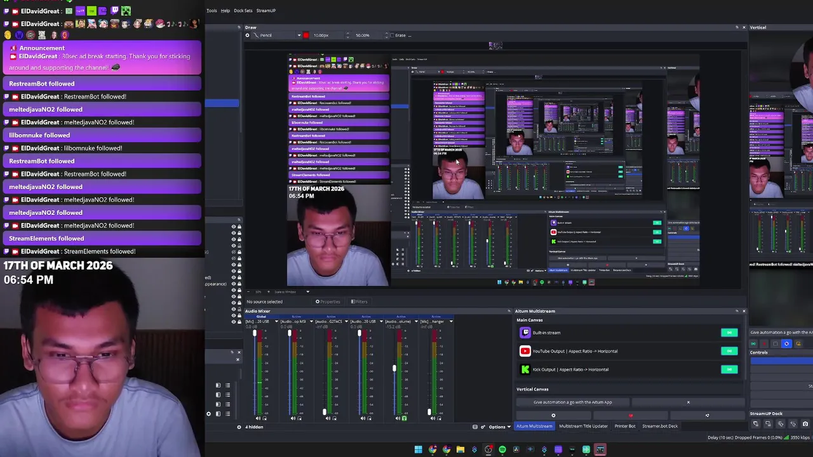
Task: Toggle monitoring on [Audio...G27ACS
Action: [x=335, y=418]
